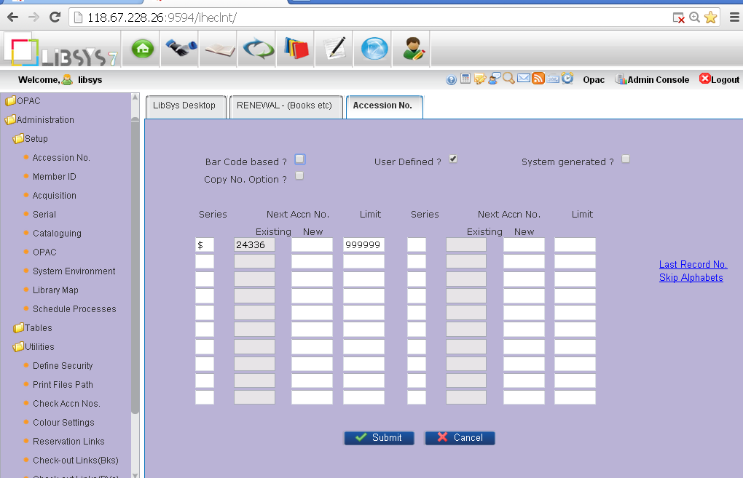Click the Last Record No. link
The image size is (743, 478).
[x=692, y=264]
